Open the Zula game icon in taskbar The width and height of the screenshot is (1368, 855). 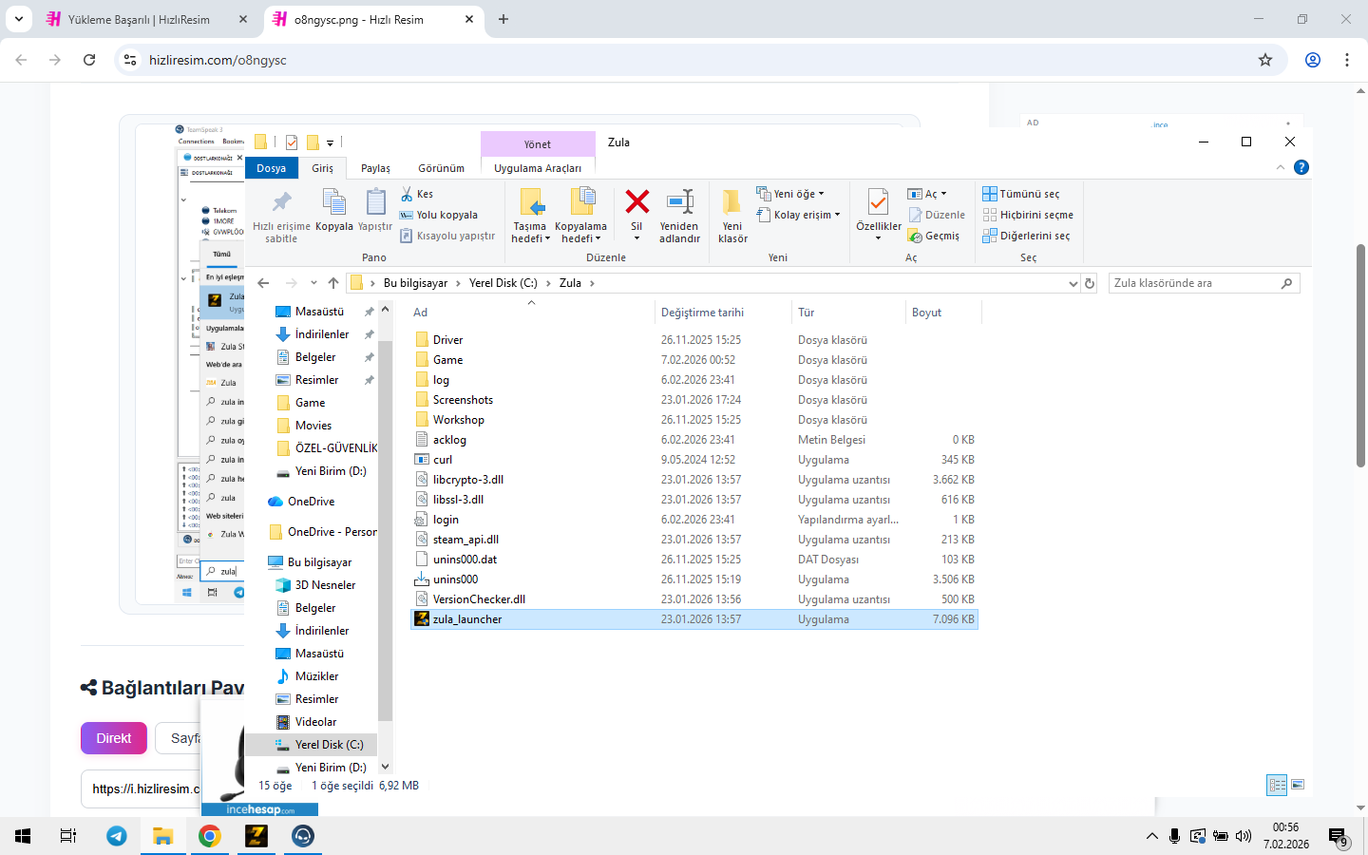click(x=256, y=836)
